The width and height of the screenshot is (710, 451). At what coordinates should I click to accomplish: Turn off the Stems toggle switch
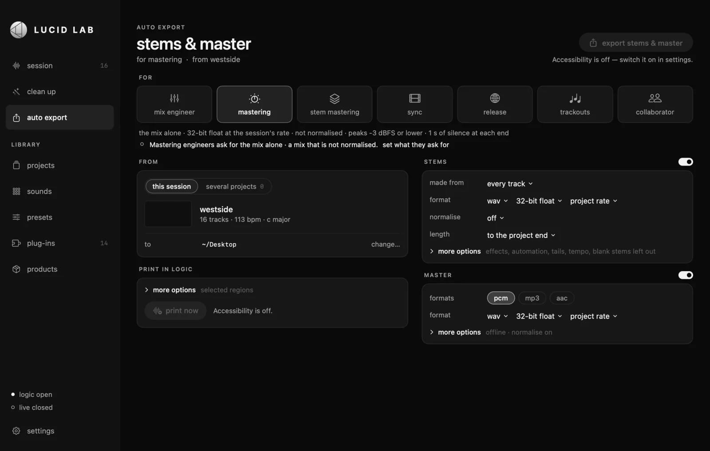tap(686, 162)
